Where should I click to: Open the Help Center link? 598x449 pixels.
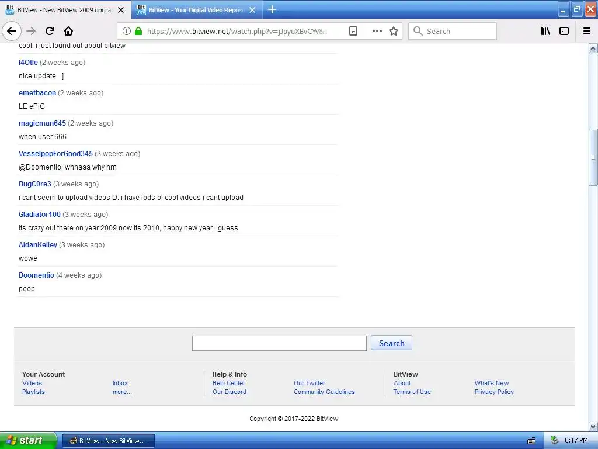(x=229, y=383)
